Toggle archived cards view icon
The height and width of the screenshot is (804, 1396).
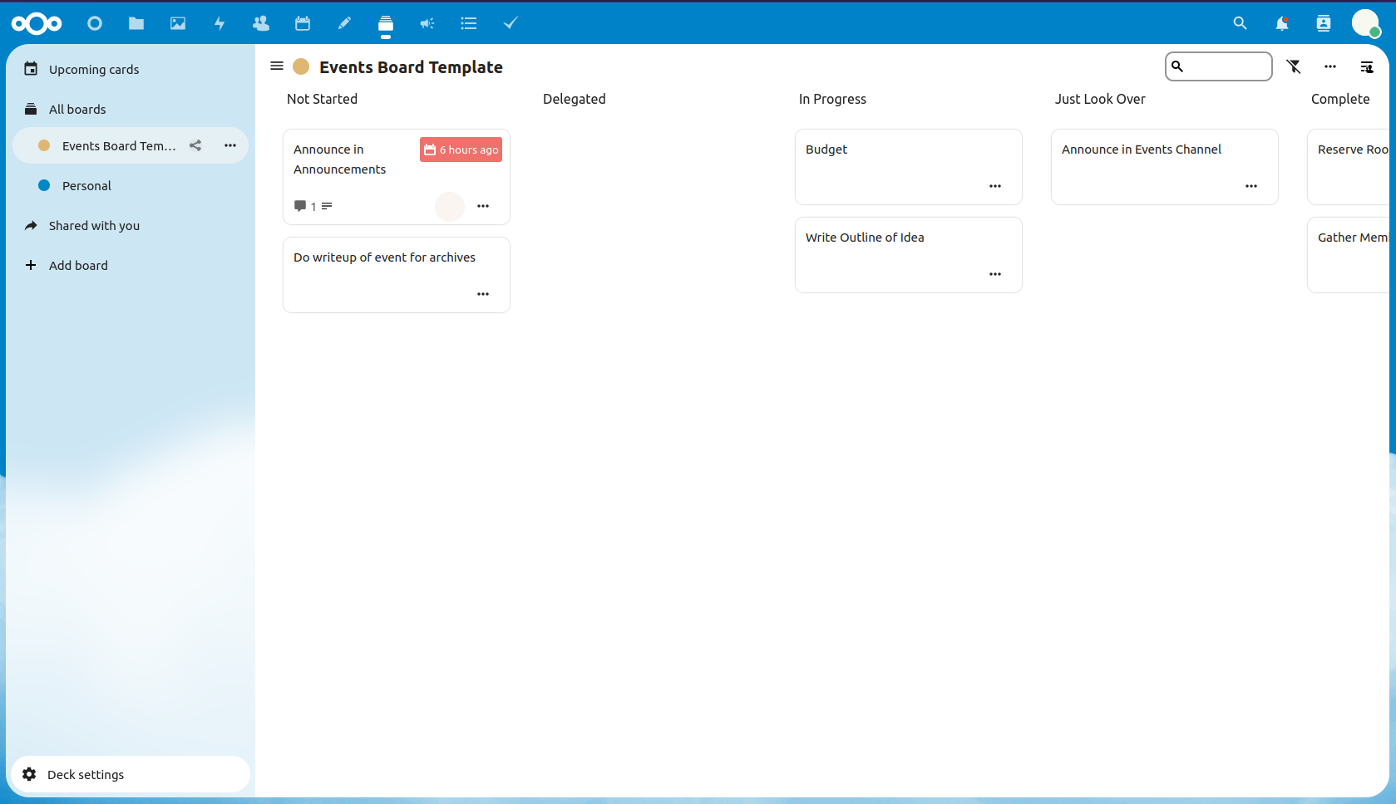pos(1367,66)
